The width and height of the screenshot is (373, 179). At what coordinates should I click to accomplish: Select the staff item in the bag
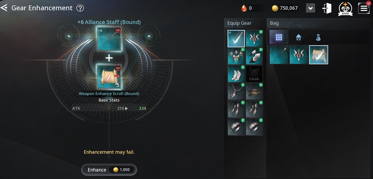pos(279,55)
